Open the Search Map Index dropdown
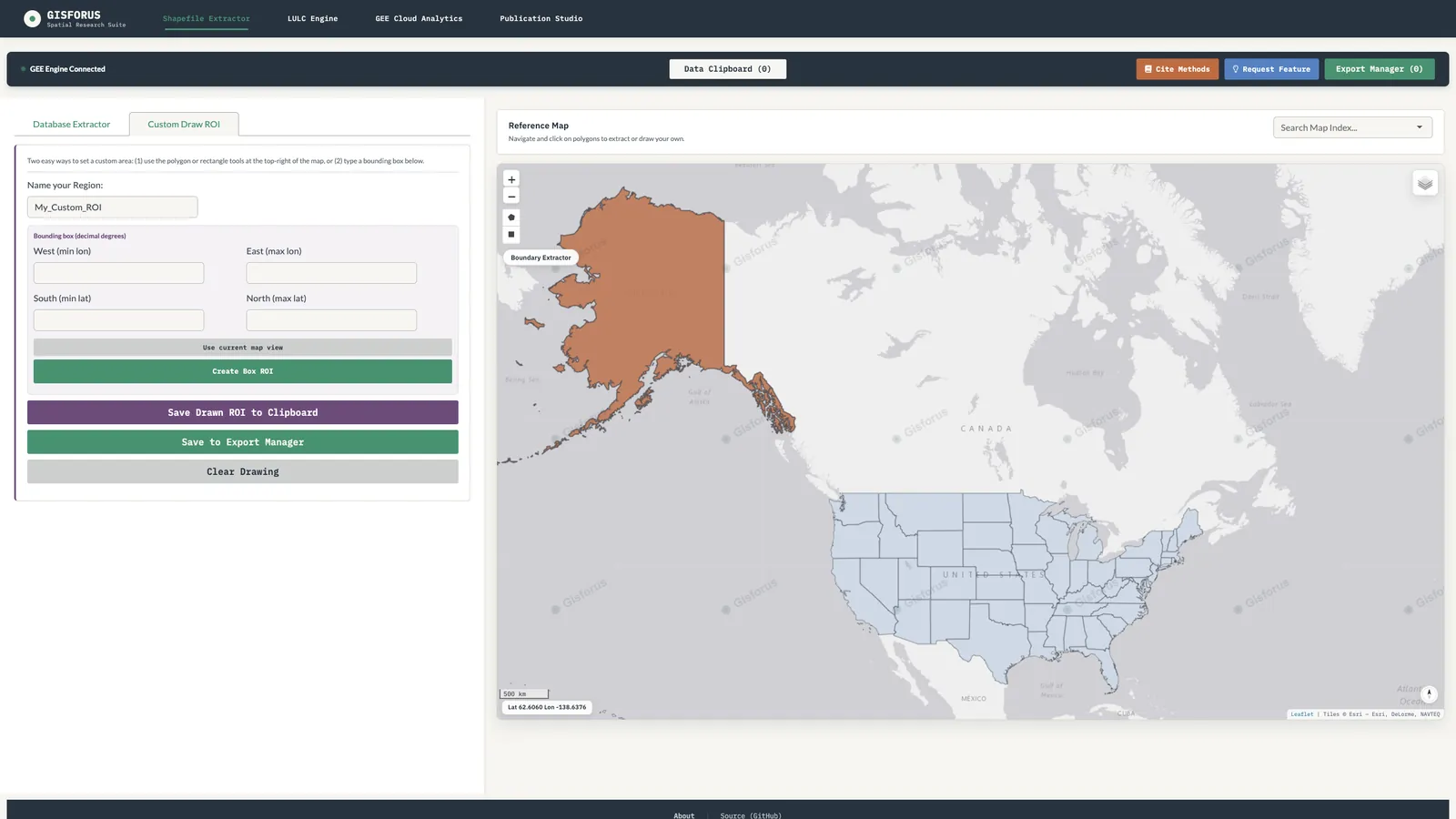Image resolution: width=1456 pixels, height=819 pixels. pyautogui.click(x=1352, y=127)
